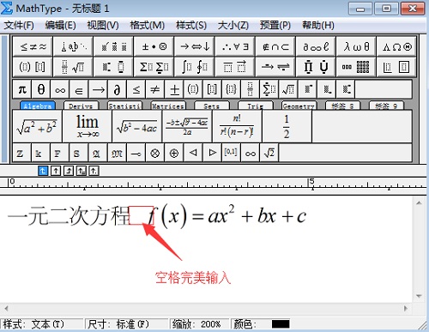This screenshot has height=332, width=429.
Task: Insert the Fraktur M symbol
Action: point(117,154)
